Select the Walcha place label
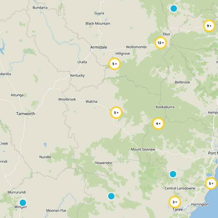The image size is (218, 218). 91,101
